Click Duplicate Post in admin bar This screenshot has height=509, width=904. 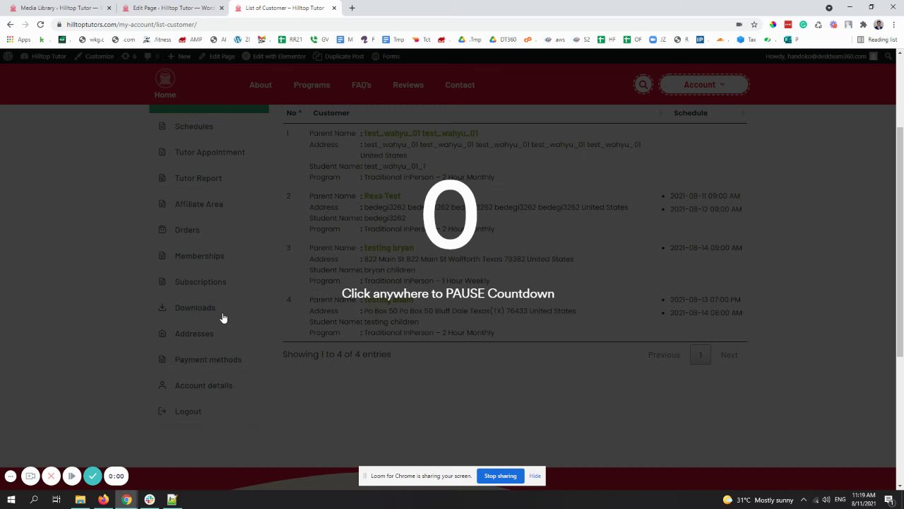[339, 56]
